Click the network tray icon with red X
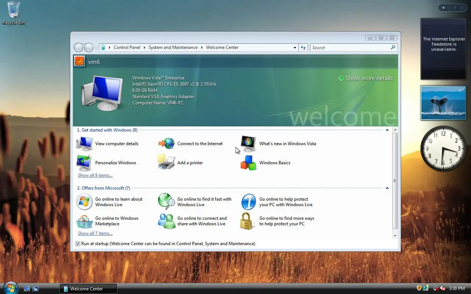471x294 pixels. (436, 288)
